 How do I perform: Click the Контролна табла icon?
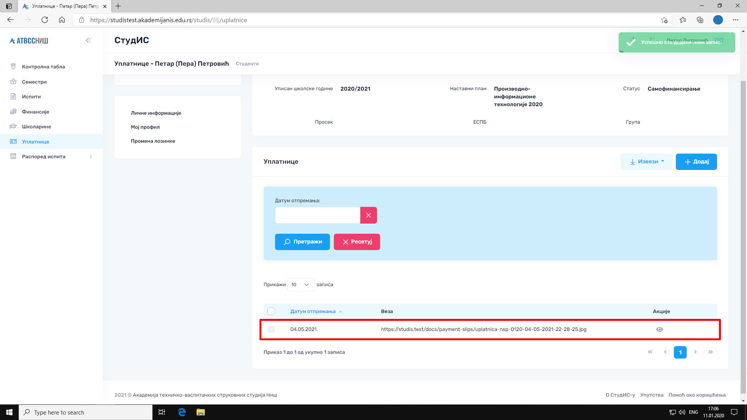tap(13, 66)
